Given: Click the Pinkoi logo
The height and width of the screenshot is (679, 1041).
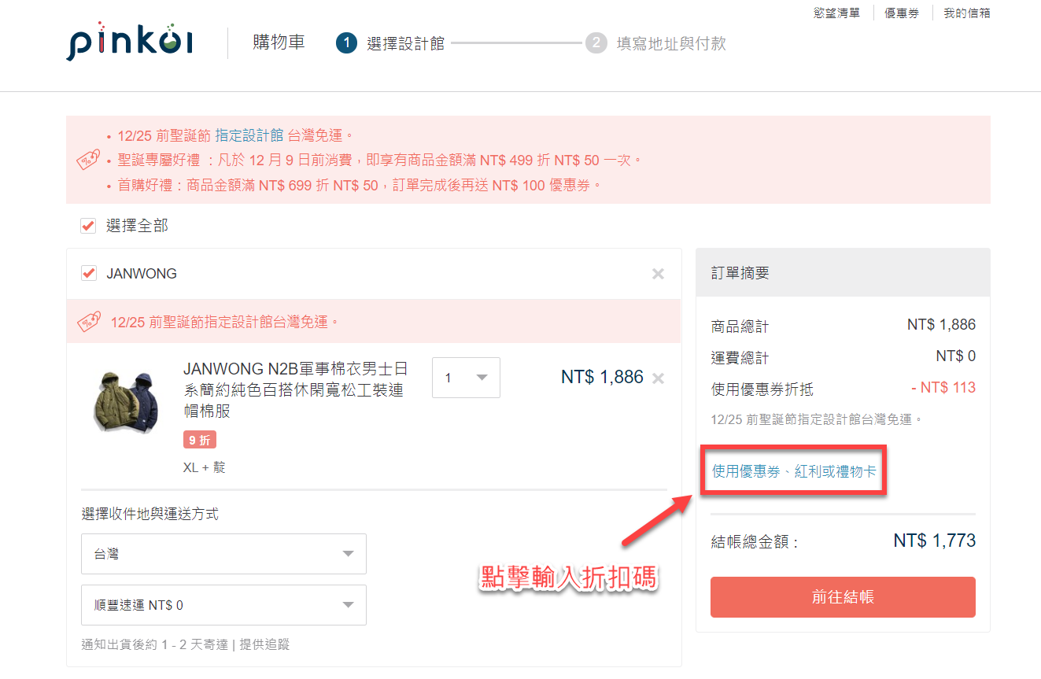Looking at the screenshot, I should tap(129, 42).
